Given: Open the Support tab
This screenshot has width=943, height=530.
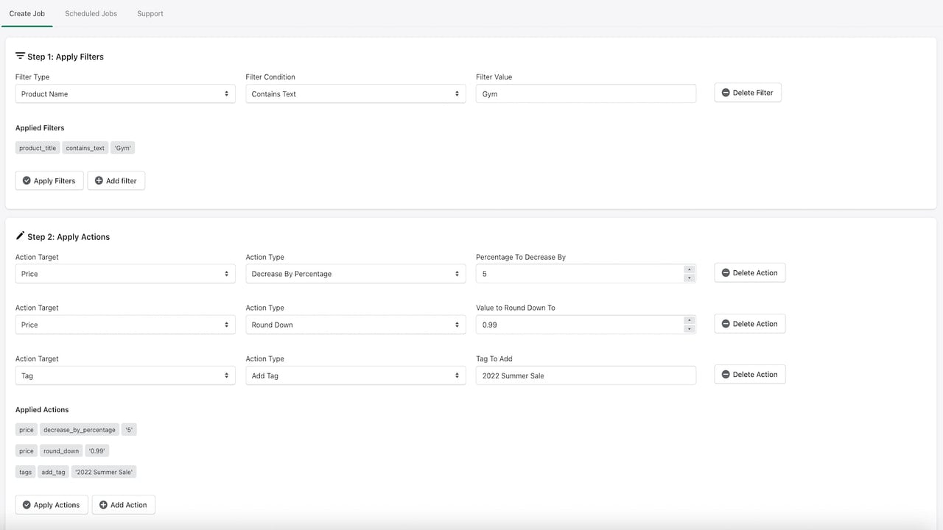Looking at the screenshot, I should (150, 13).
